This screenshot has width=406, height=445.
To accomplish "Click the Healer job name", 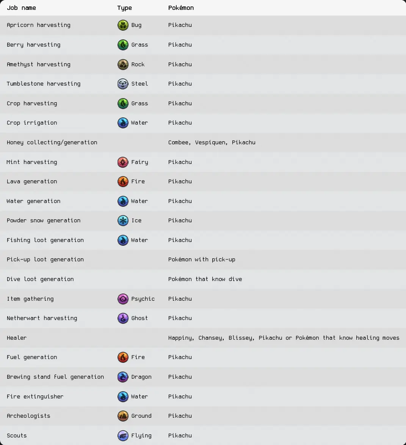I will pos(17,338).
